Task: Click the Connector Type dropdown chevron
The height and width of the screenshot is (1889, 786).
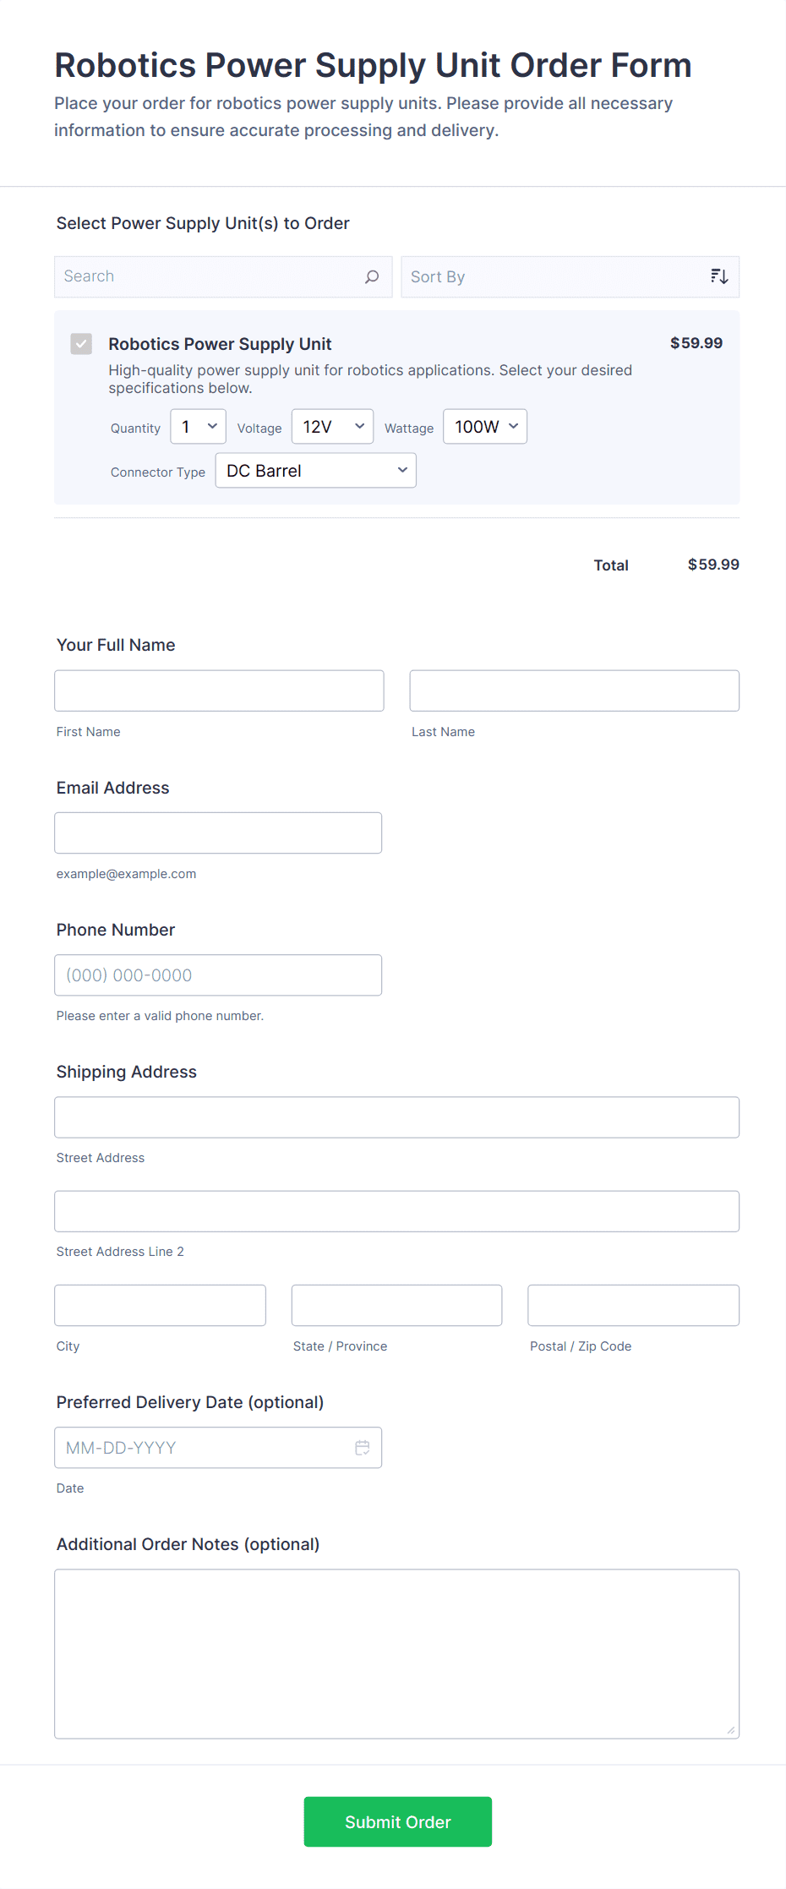Action: tap(402, 470)
